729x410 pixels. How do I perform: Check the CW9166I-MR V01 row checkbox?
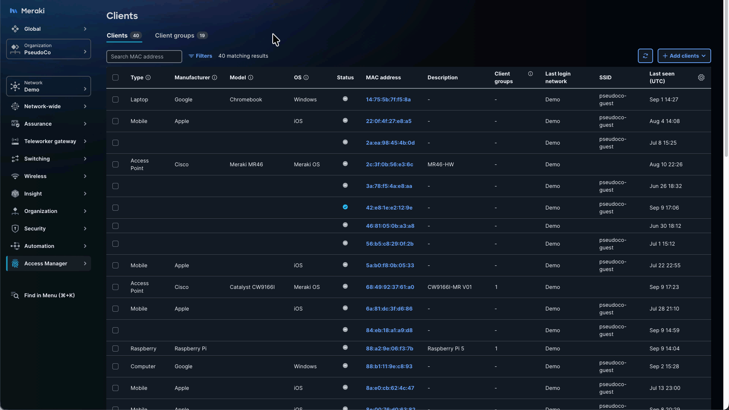[x=115, y=287]
